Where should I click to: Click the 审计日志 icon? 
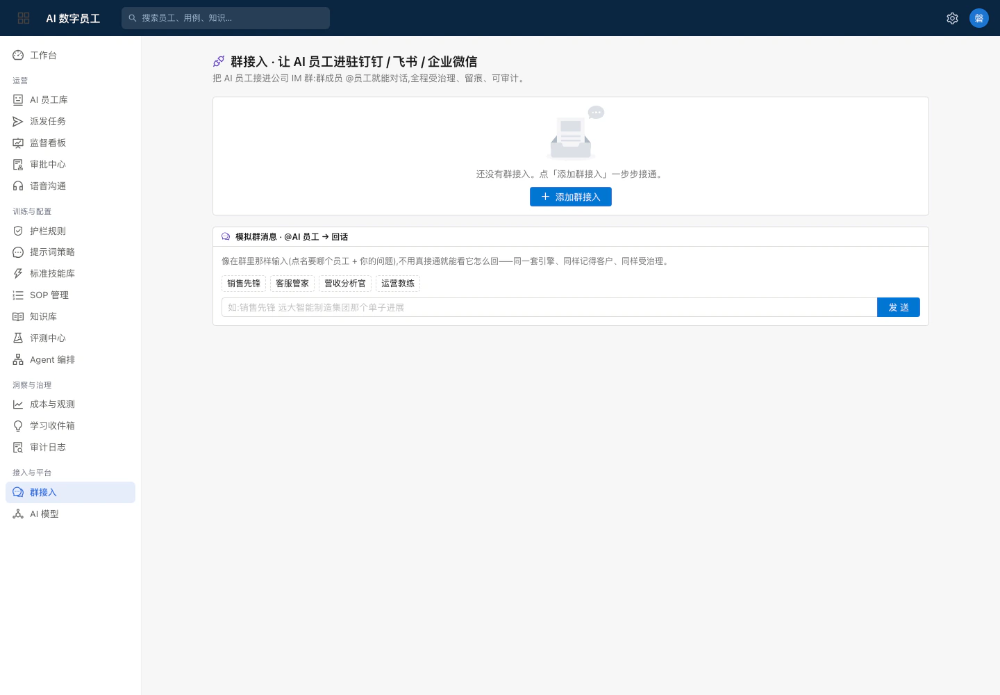(18, 448)
